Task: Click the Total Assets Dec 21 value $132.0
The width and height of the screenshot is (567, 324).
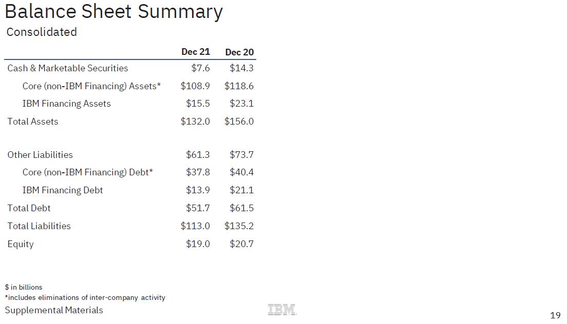Action: pyautogui.click(x=195, y=121)
